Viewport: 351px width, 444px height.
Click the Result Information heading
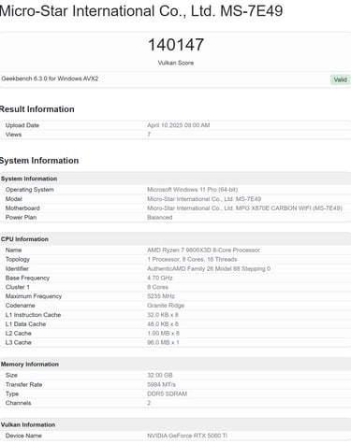(x=37, y=109)
